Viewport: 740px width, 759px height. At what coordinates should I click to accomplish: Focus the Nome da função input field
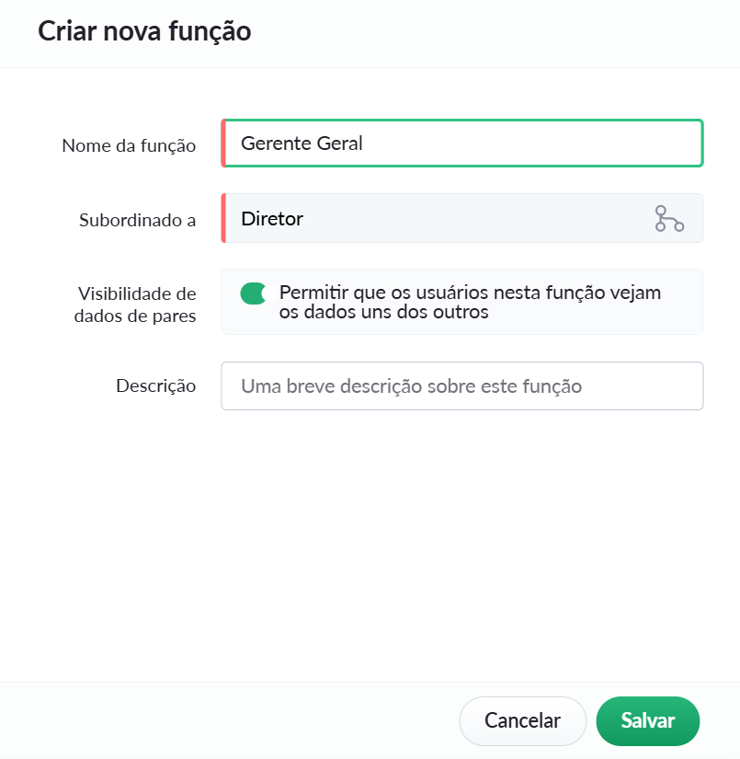[462, 144]
